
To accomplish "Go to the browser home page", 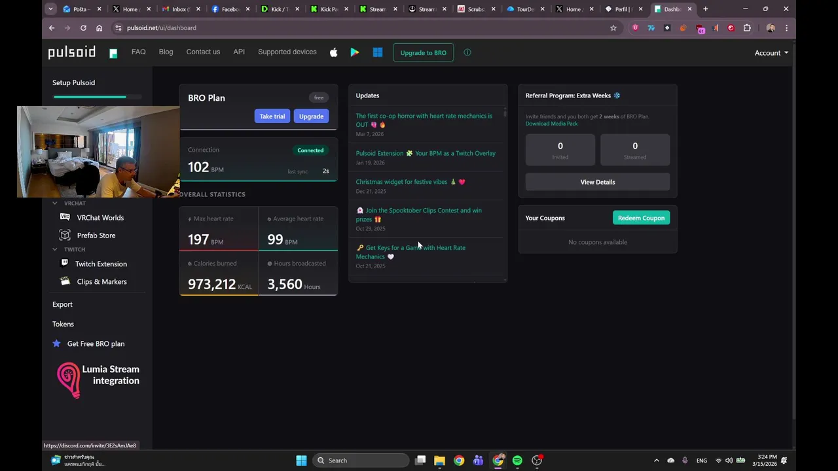I will click(x=99, y=28).
